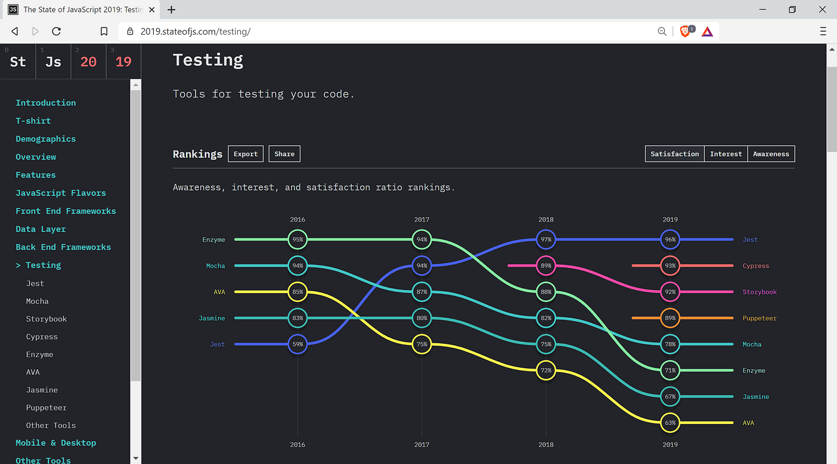
Task: Click Jest 59% node for 2016
Action: [x=297, y=344]
